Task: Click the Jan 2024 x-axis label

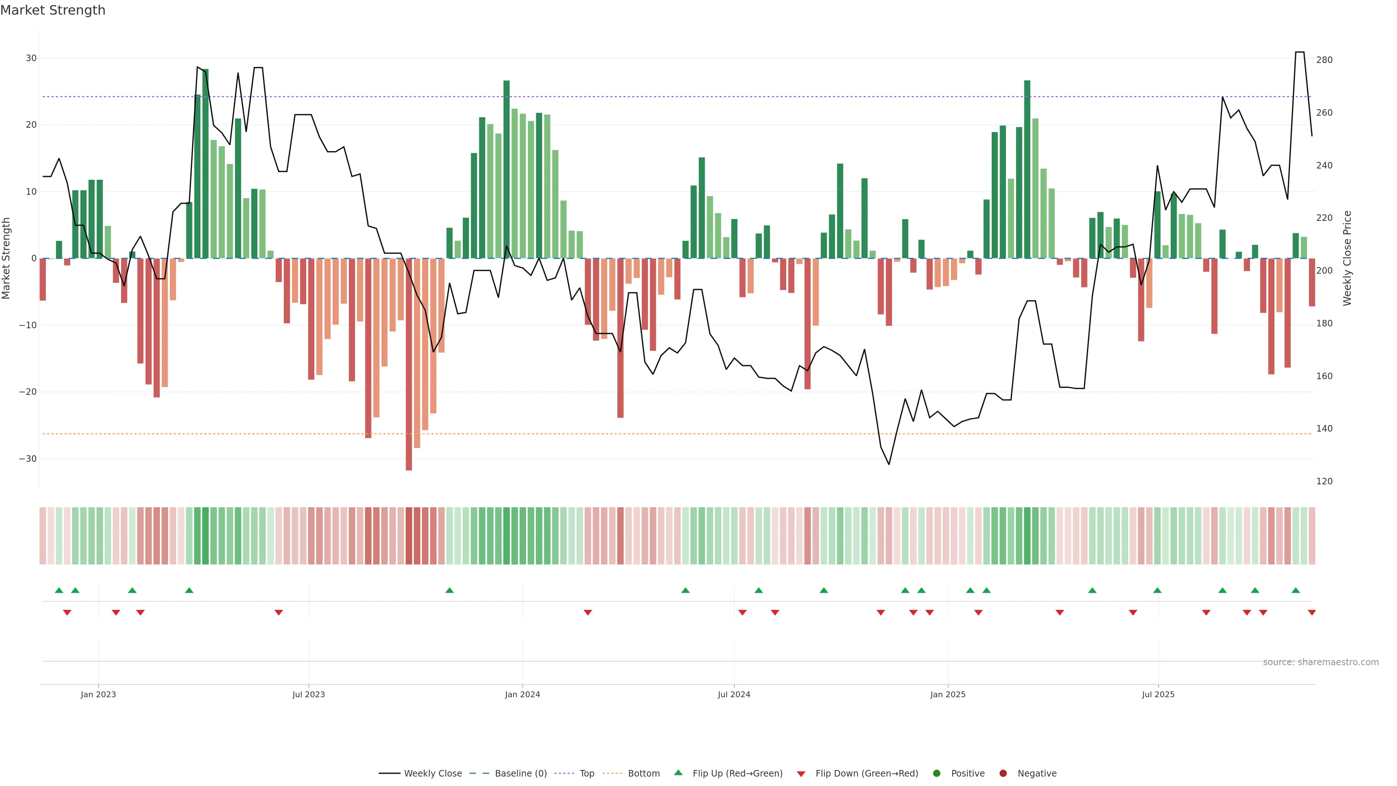Action: point(522,694)
